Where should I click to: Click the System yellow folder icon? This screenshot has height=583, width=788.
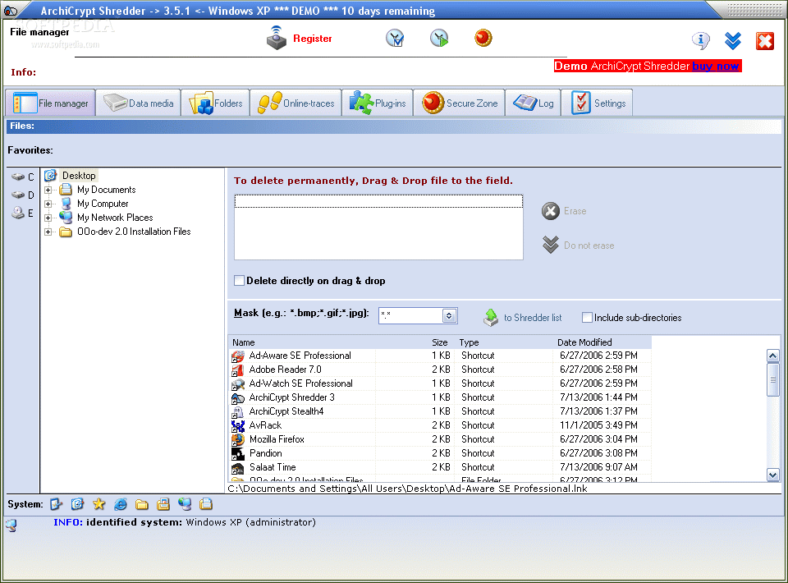pyautogui.click(x=142, y=504)
